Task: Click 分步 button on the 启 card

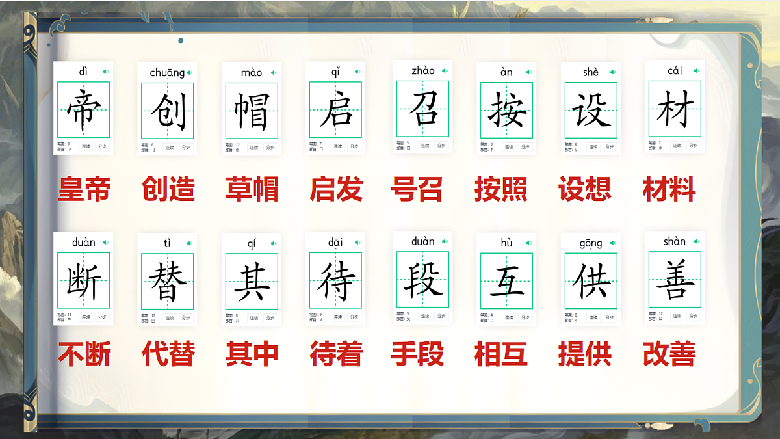Action: coord(354,146)
